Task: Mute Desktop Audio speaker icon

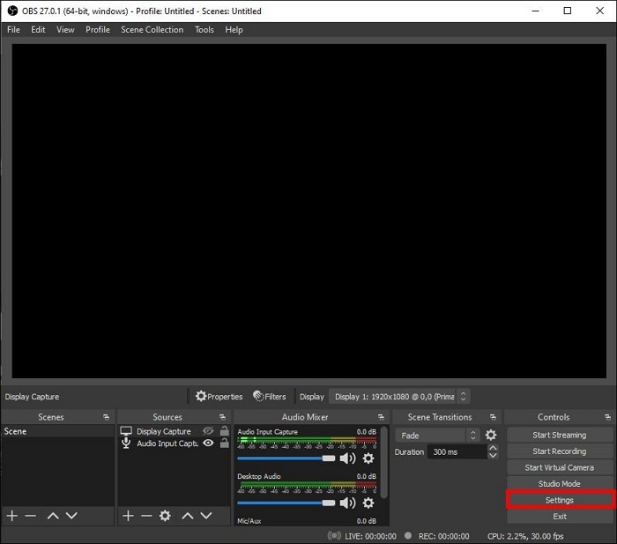Action: 347,503
